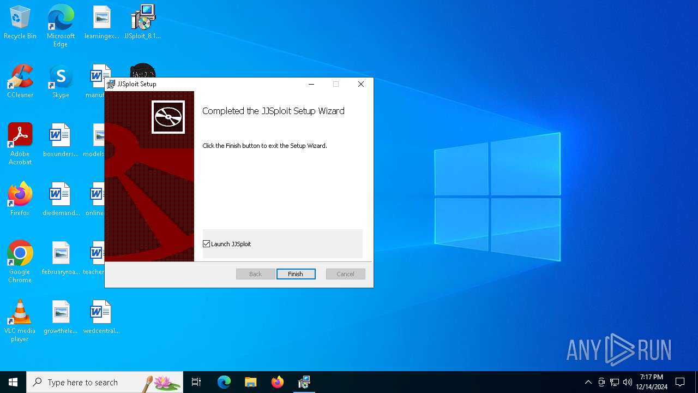
Task: Select the JJSploit_8.1... installer on desktop
Action: point(142,23)
